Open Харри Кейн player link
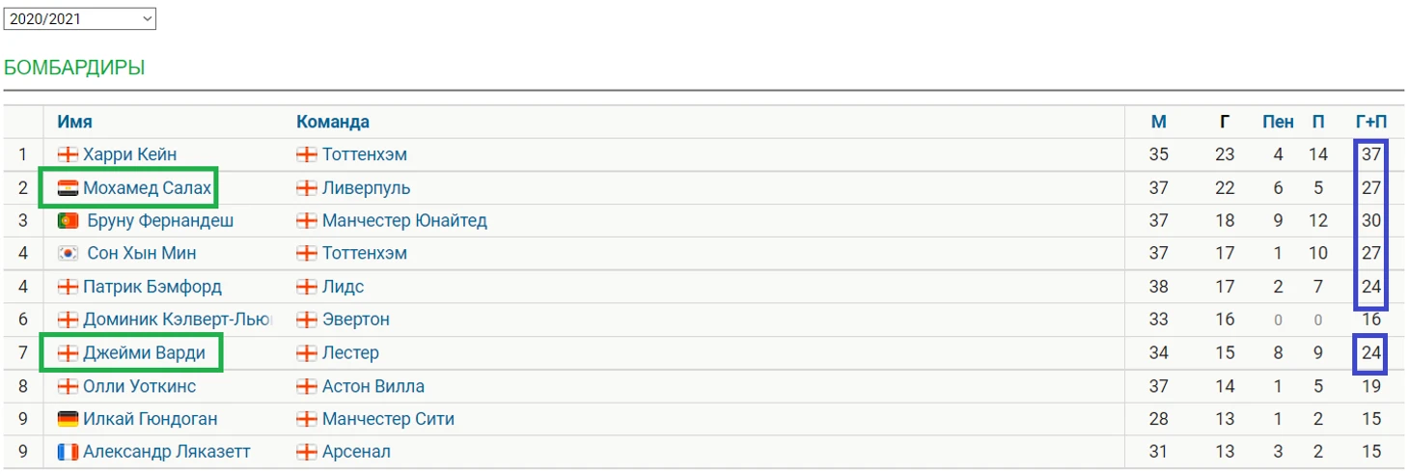 point(129,154)
